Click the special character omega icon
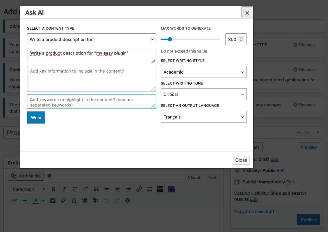Screen dimensions: 328x232 [x=74, y=200]
